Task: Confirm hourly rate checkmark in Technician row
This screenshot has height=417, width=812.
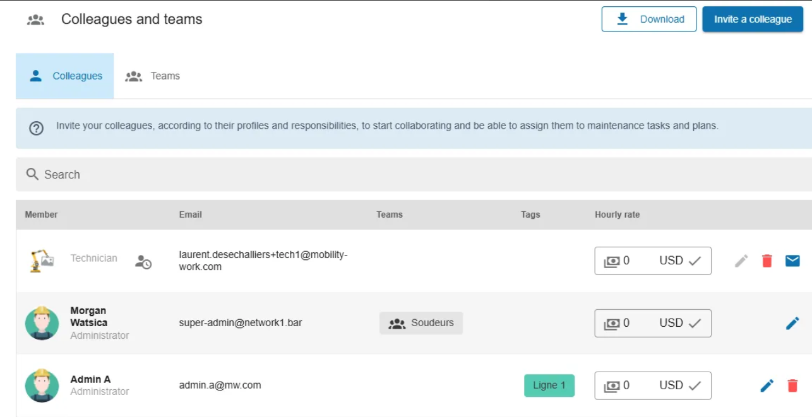Action: pos(695,261)
